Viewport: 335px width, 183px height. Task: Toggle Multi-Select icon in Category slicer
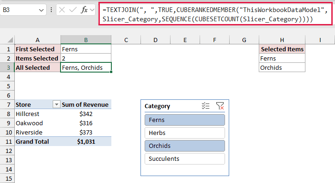click(x=206, y=106)
